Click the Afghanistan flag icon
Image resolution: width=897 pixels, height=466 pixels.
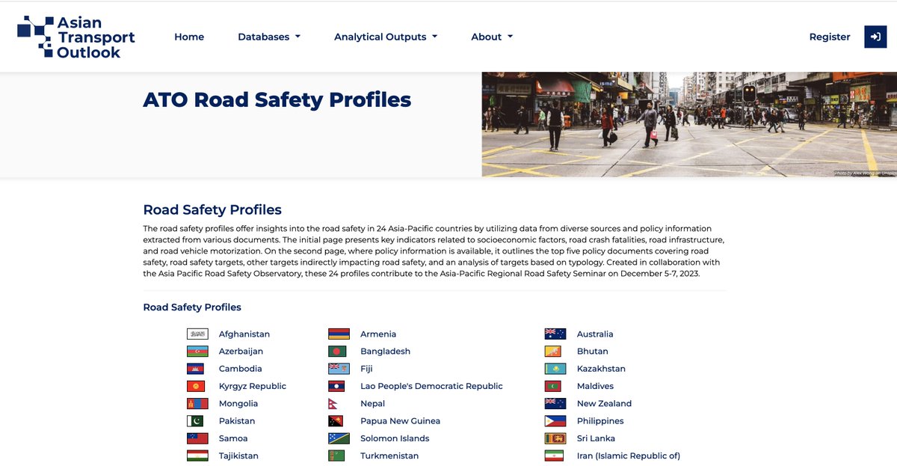(x=197, y=334)
